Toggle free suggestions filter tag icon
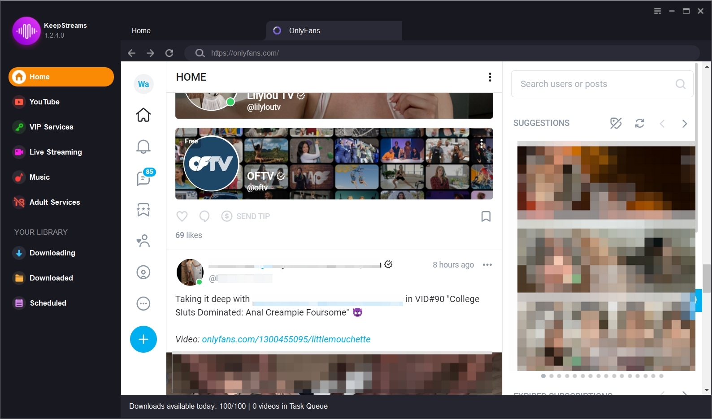Image resolution: width=712 pixels, height=419 pixels. (616, 123)
